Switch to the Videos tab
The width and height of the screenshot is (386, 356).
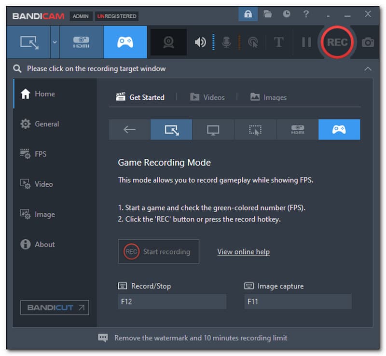tap(207, 97)
